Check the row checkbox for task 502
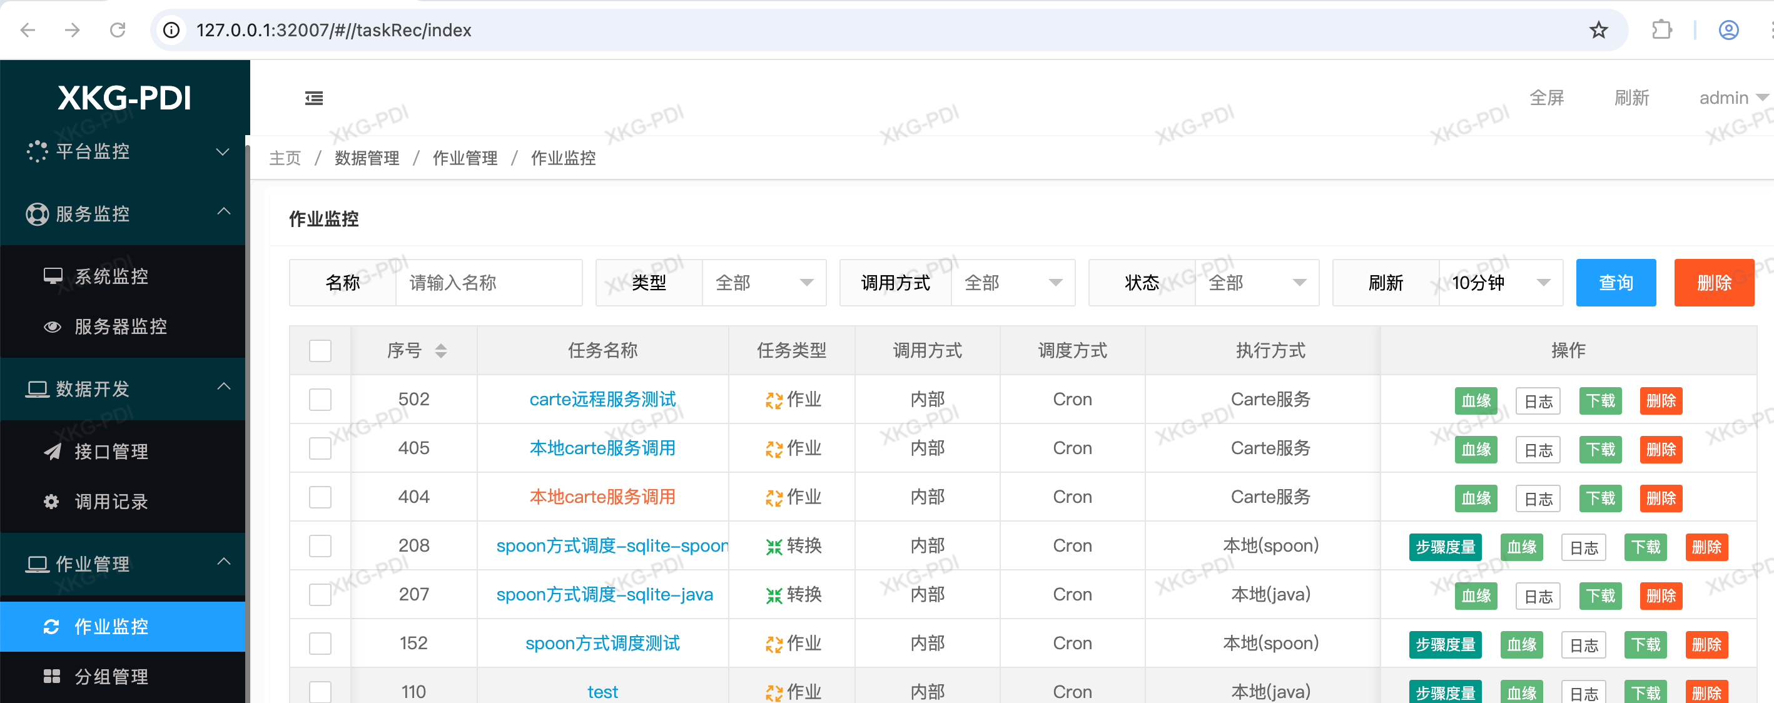The image size is (1774, 703). click(320, 400)
